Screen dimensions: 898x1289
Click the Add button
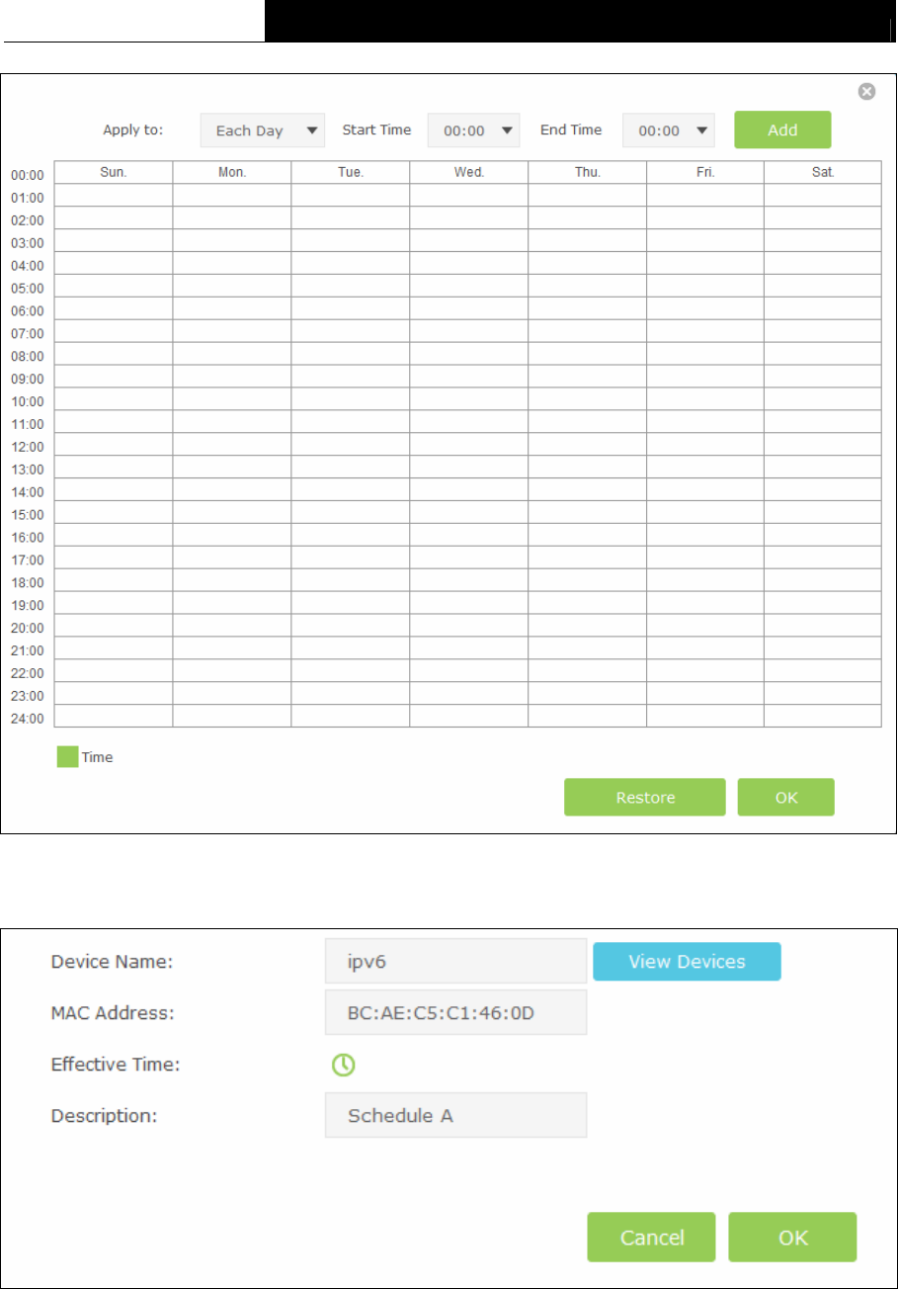[782, 129]
